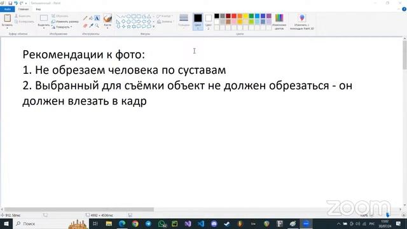Click the horizontal scrollbar thumb
The width and height of the screenshot is (407, 229).
pos(79,209)
